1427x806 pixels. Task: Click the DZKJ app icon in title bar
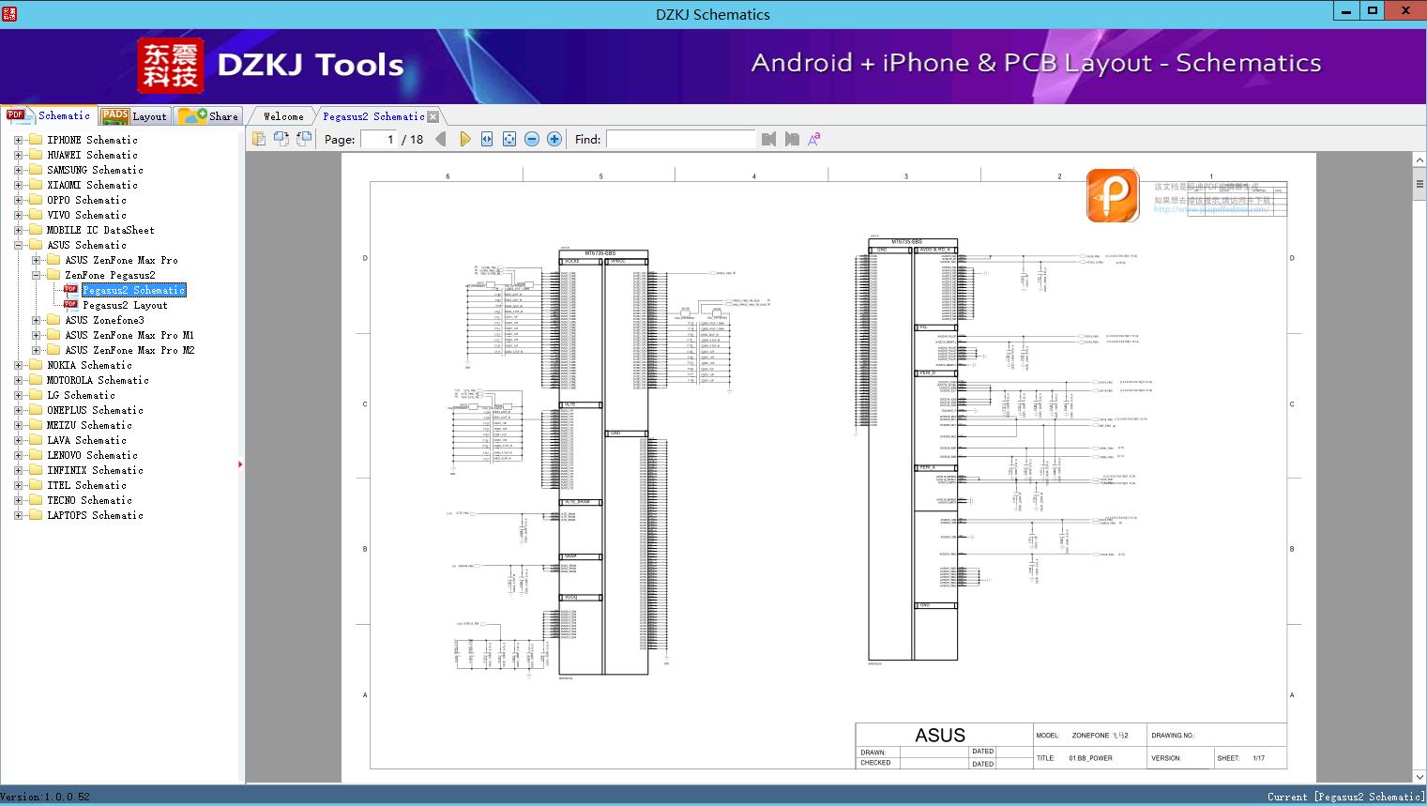(x=9, y=13)
